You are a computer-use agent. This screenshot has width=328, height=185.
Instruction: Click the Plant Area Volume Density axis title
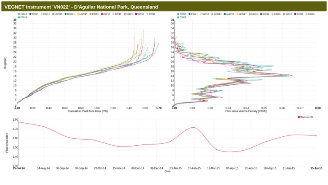(x=246, y=111)
